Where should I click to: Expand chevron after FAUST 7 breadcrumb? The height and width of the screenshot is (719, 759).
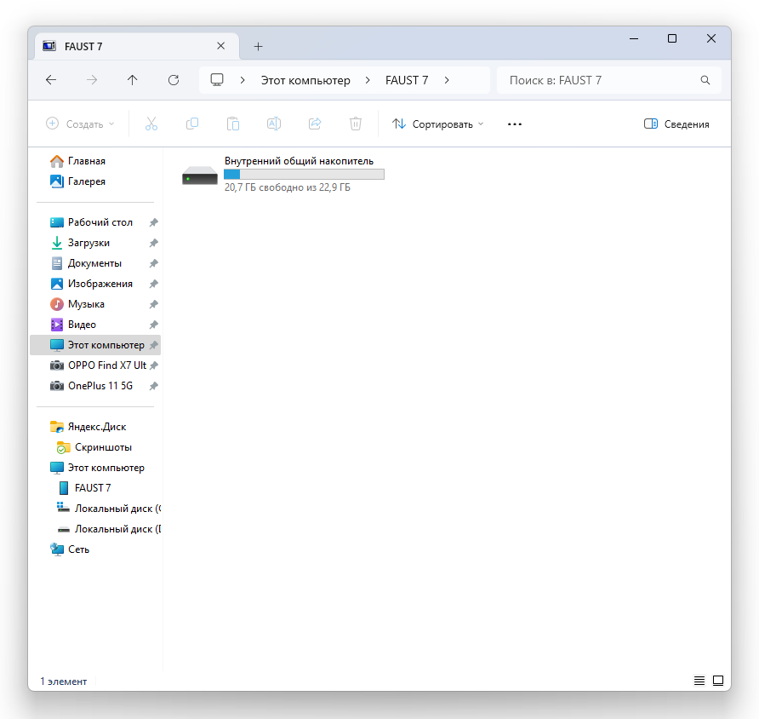(x=447, y=80)
